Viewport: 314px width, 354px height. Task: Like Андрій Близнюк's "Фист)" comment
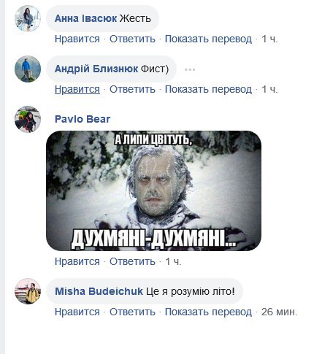(x=77, y=89)
